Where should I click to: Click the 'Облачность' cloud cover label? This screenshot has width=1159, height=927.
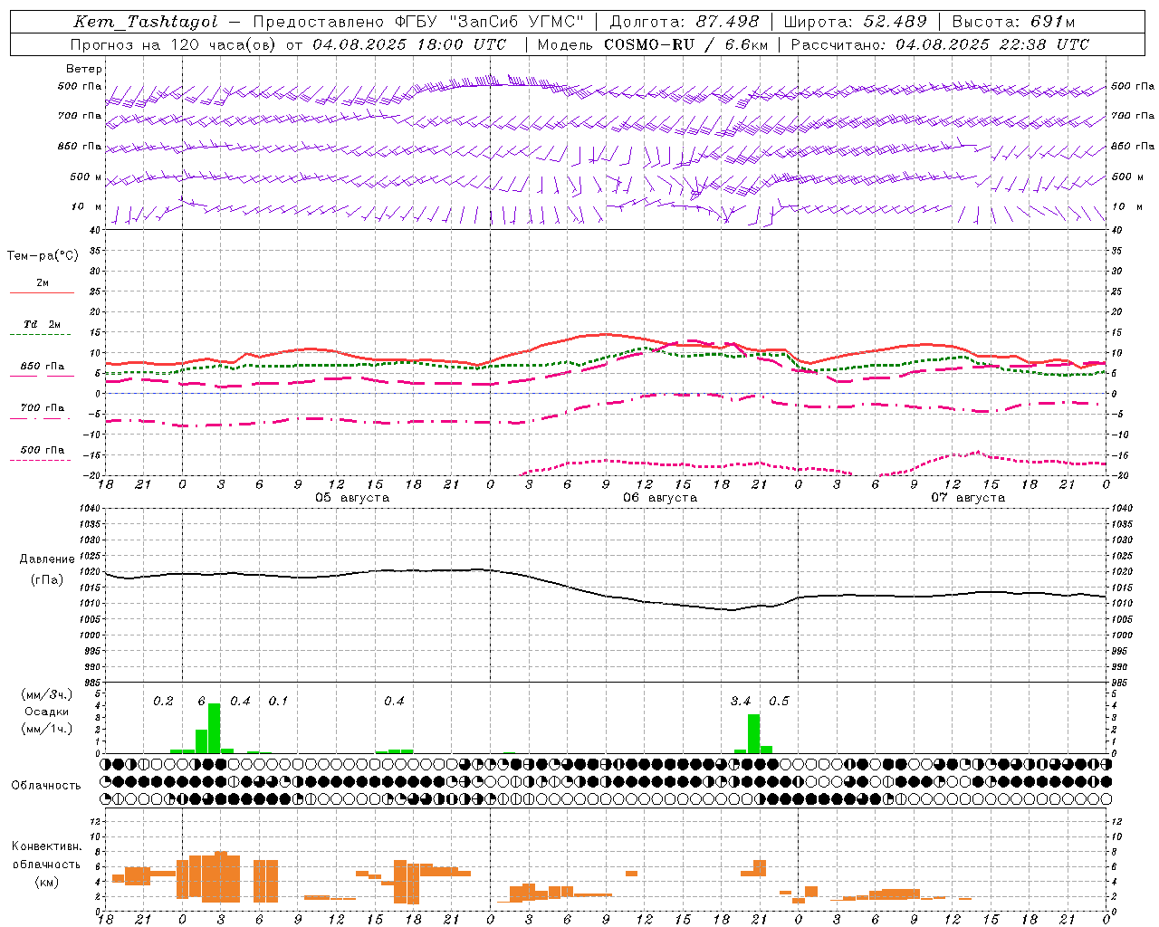46,785
